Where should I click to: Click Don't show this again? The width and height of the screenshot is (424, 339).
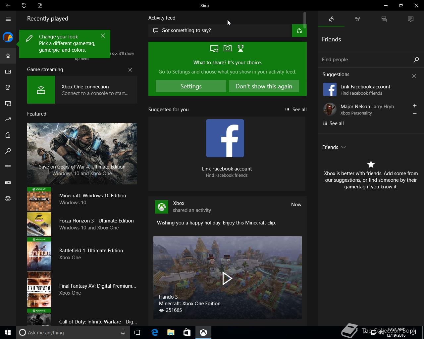[264, 86]
